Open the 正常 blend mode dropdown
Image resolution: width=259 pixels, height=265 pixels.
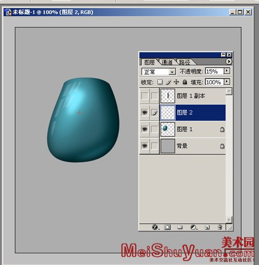click(x=158, y=72)
